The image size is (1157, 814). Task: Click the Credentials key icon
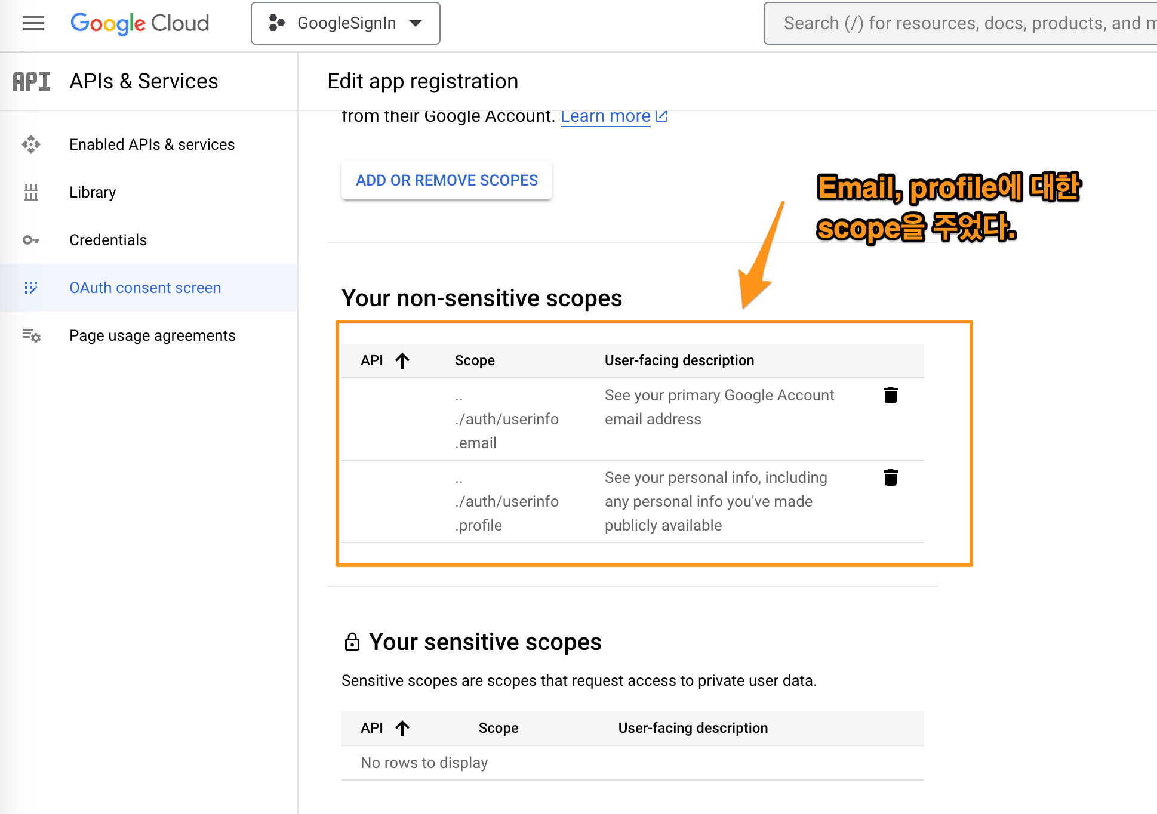click(x=31, y=240)
